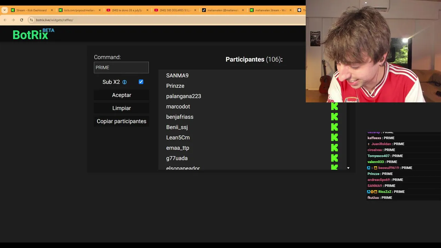Click the BotRix BETA logo

33,34
